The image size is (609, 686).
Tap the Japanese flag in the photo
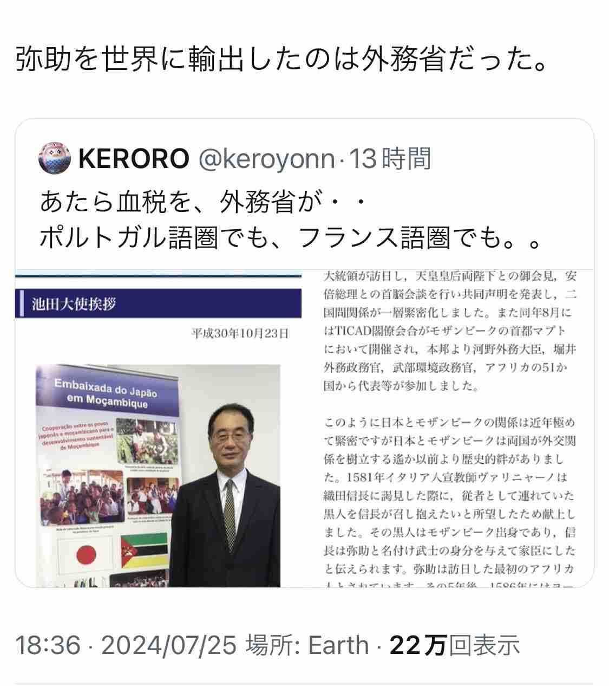point(85,554)
